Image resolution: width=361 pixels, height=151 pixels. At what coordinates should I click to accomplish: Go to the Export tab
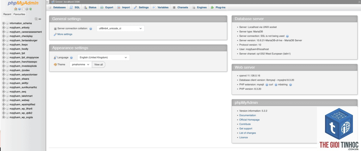click(107, 7)
